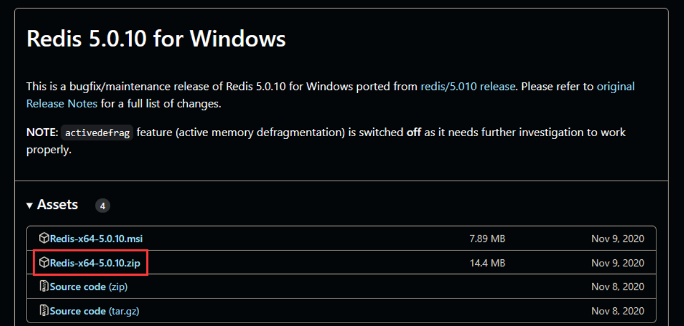Click the Assets count badge showing 4
The image size is (684, 326).
click(x=102, y=206)
